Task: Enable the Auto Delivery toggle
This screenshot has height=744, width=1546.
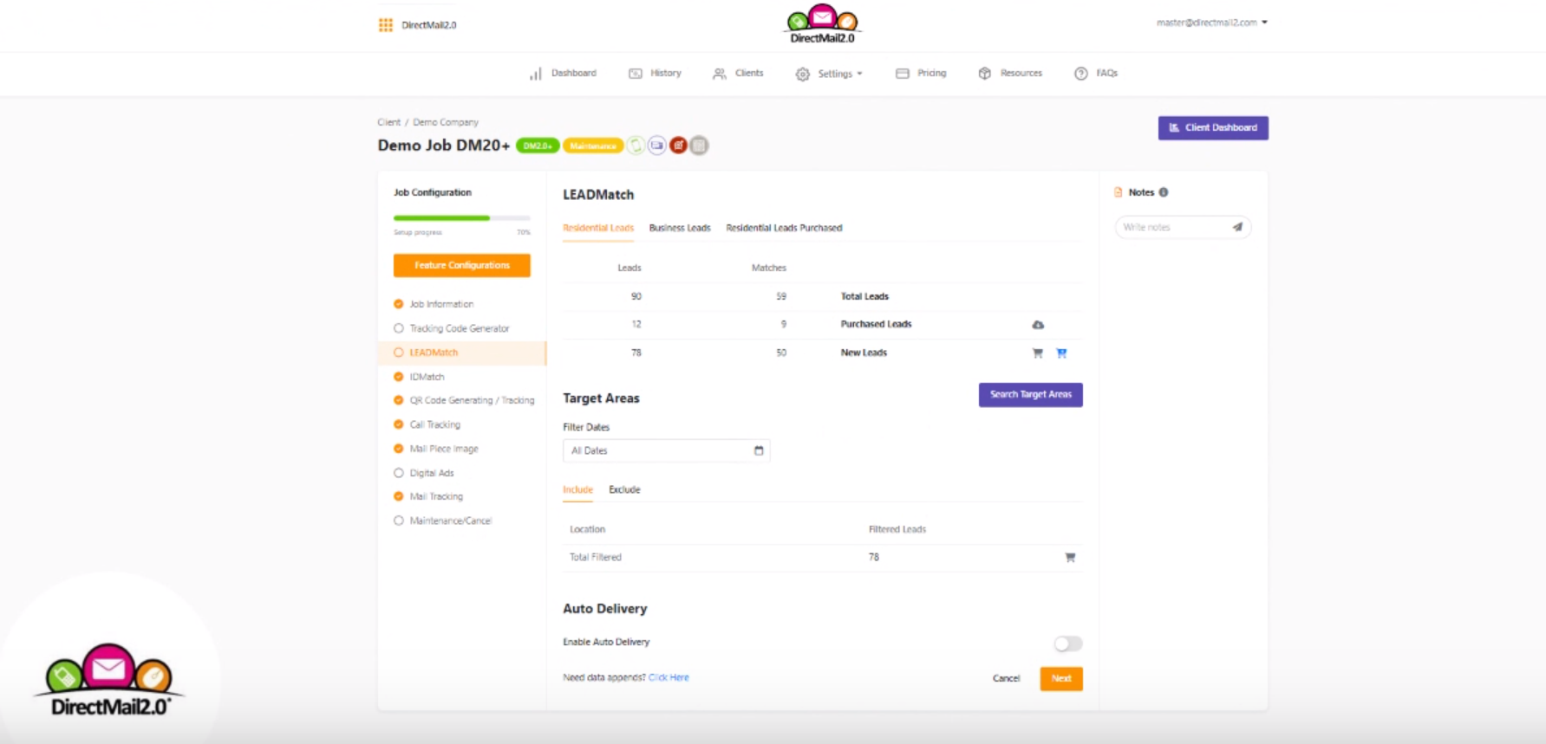Action: [1068, 644]
